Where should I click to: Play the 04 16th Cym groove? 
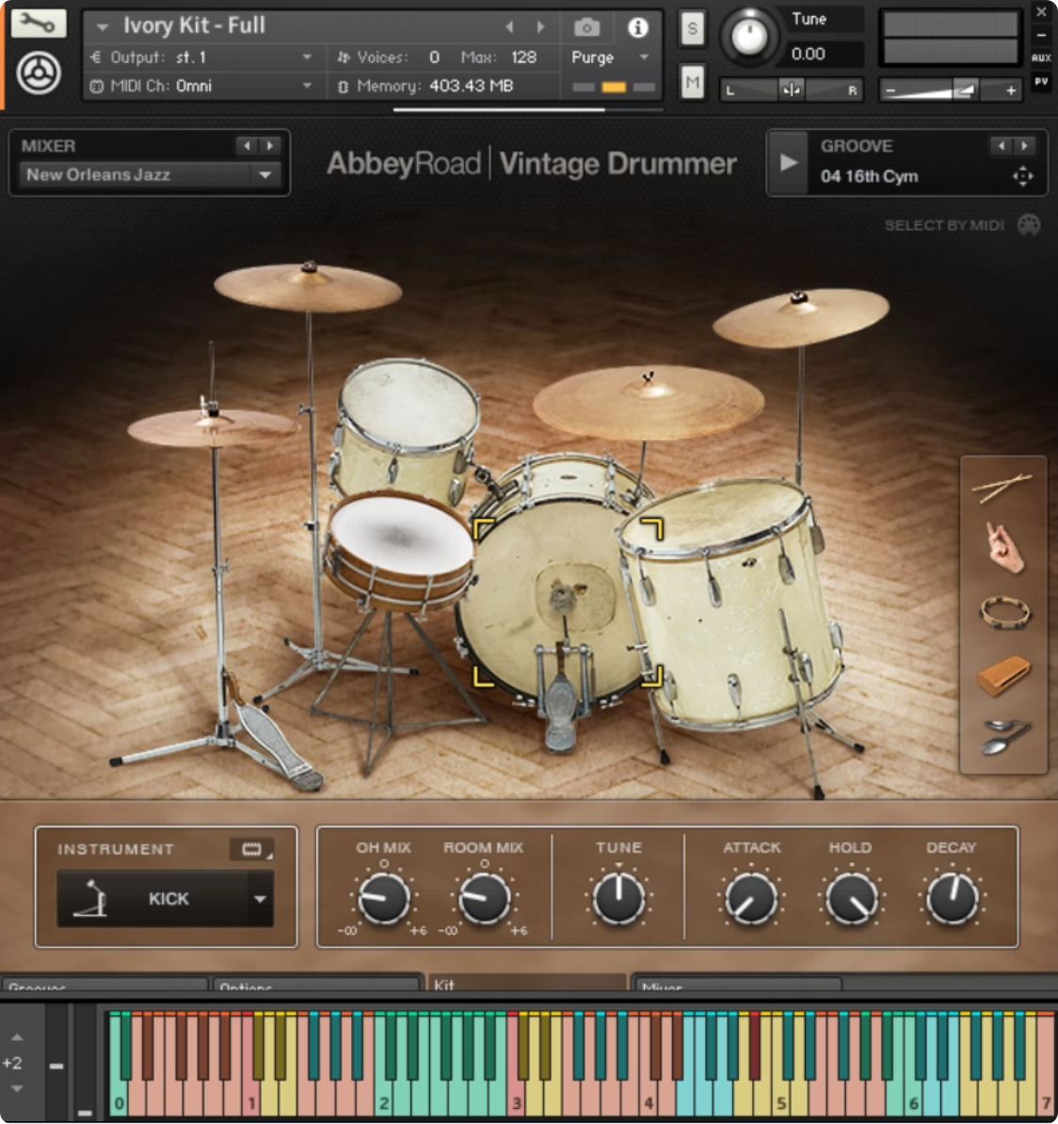click(788, 163)
